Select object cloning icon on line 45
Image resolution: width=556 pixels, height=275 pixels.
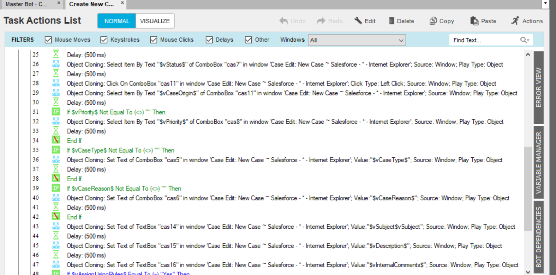tap(56, 245)
